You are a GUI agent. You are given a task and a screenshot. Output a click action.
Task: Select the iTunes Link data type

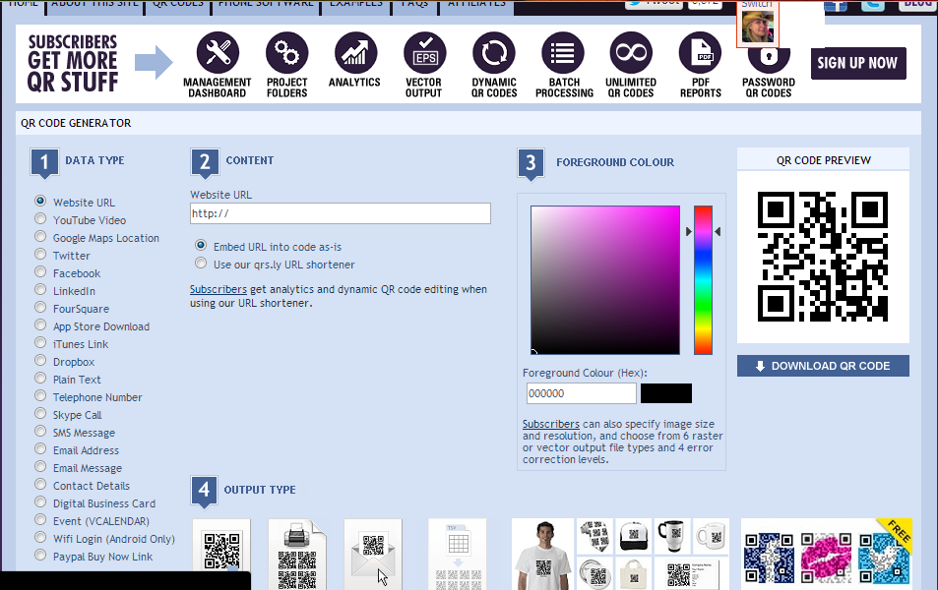coord(40,342)
